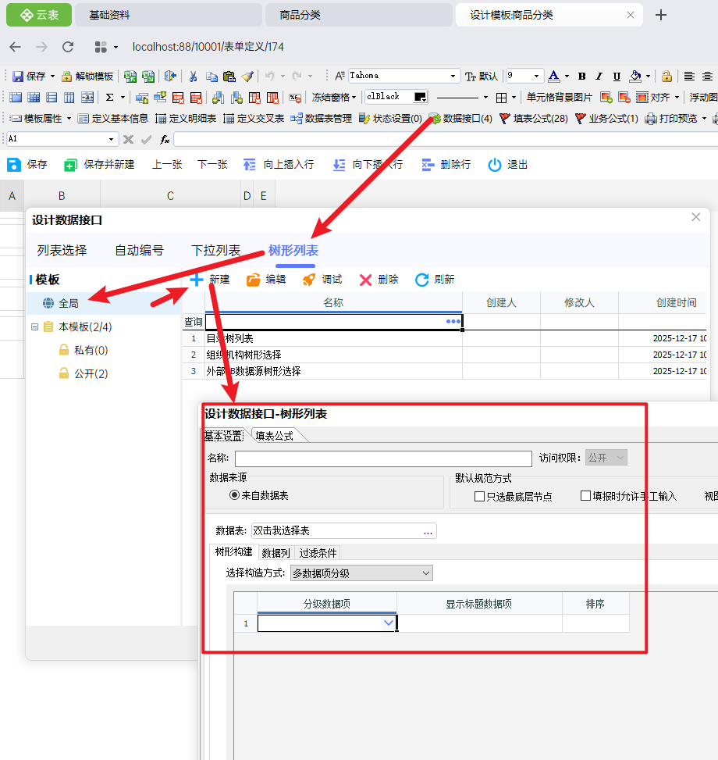This screenshot has height=760, width=718.
Task: Click the 删除 delete button
Action: (379, 280)
